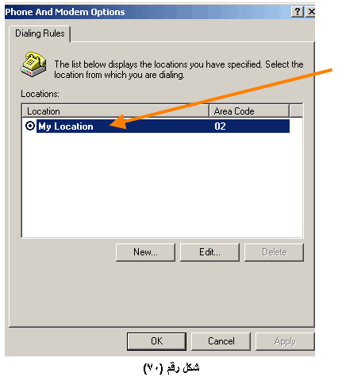
Task: Switch to the Dialing Rules tab
Action: (40, 33)
